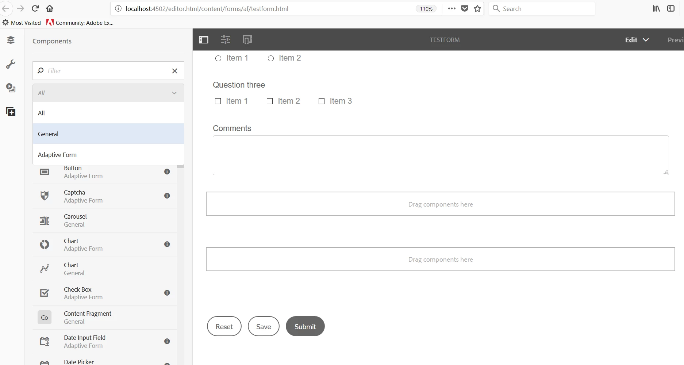Click the Date Input Field calendar icon
This screenshot has height=365, width=684.
pyautogui.click(x=45, y=341)
